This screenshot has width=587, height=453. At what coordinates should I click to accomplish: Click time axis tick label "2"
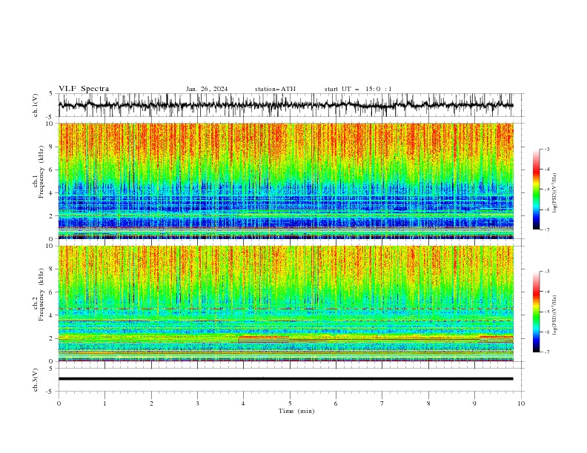pos(151,403)
